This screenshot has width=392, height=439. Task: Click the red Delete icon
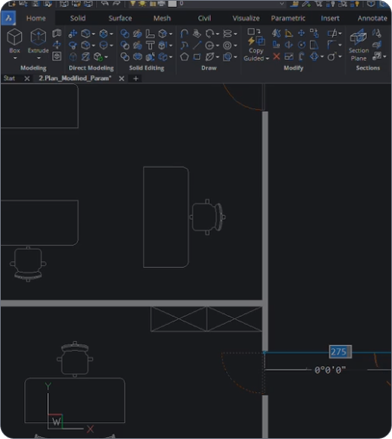tap(276, 57)
